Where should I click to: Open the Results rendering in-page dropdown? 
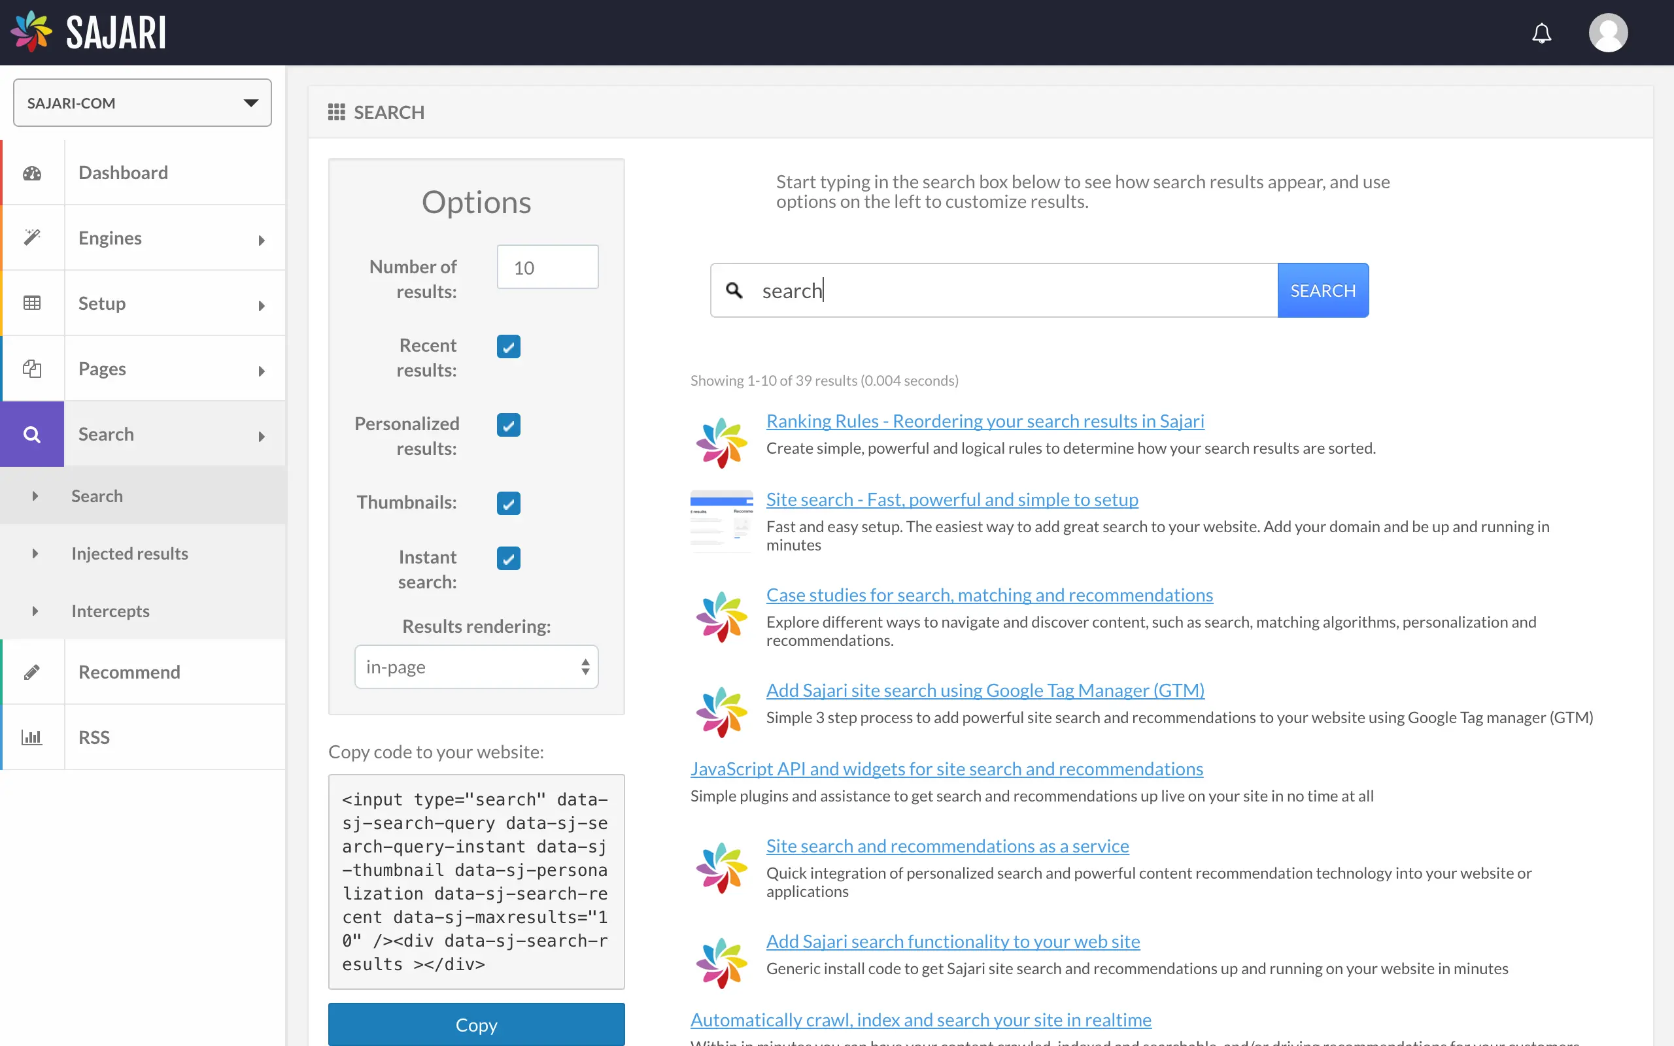click(477, 667)
